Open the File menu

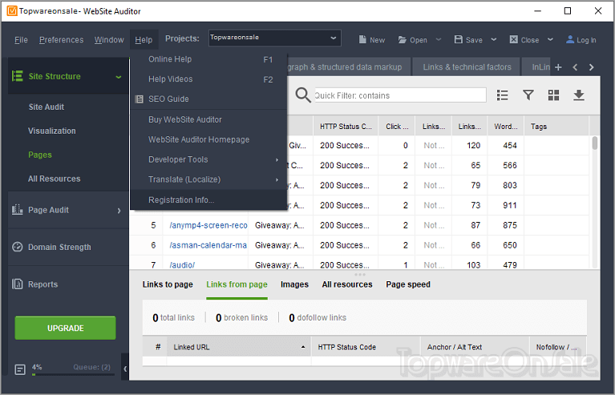click(x=21, y=40)
